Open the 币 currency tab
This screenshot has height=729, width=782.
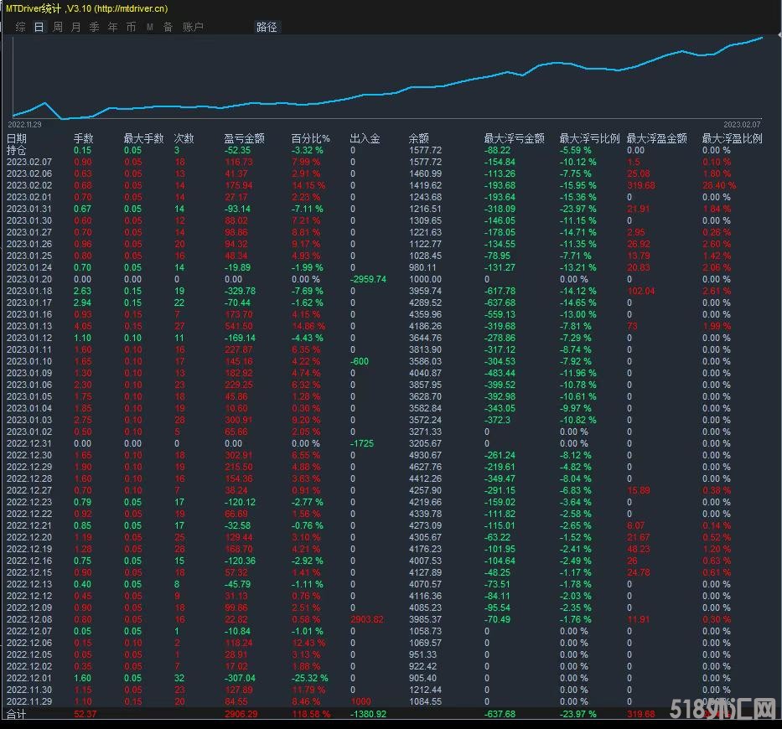click(131, 27)
